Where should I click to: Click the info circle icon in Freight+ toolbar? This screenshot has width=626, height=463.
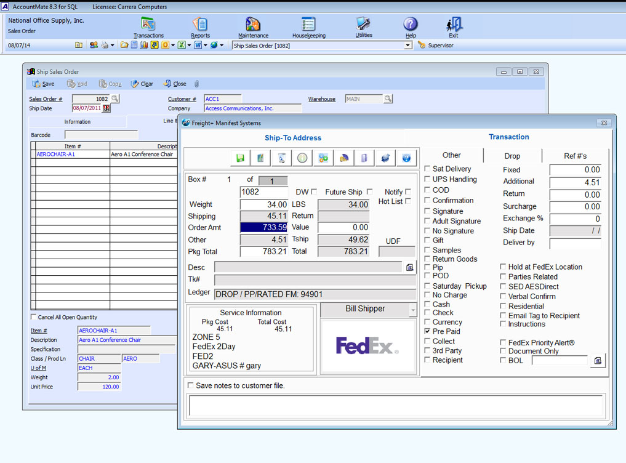click(x=302, y=158)
